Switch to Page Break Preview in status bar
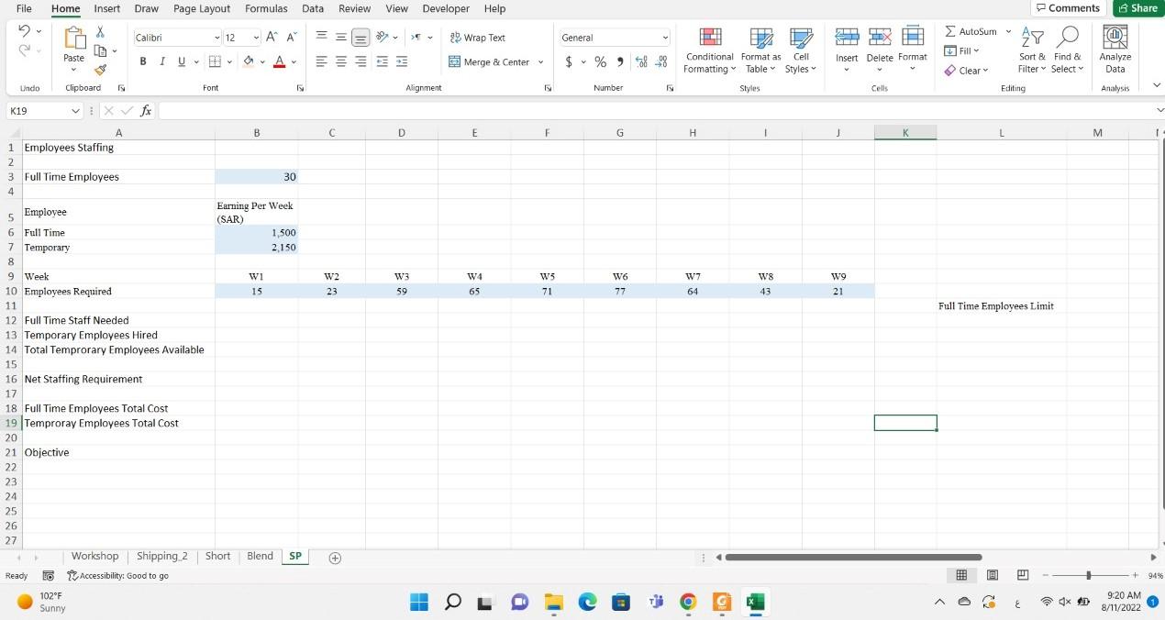1165x620 pixels. 1022,576
